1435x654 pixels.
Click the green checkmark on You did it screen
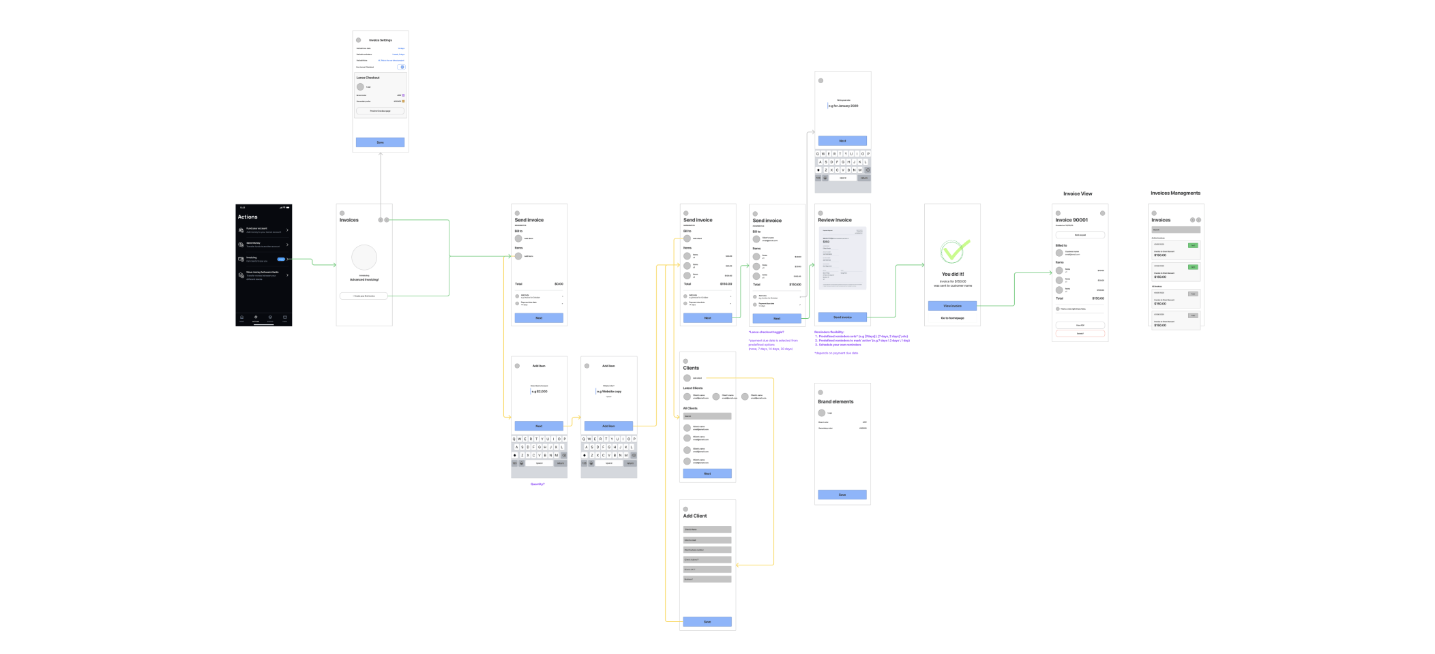tap(953, 251)
